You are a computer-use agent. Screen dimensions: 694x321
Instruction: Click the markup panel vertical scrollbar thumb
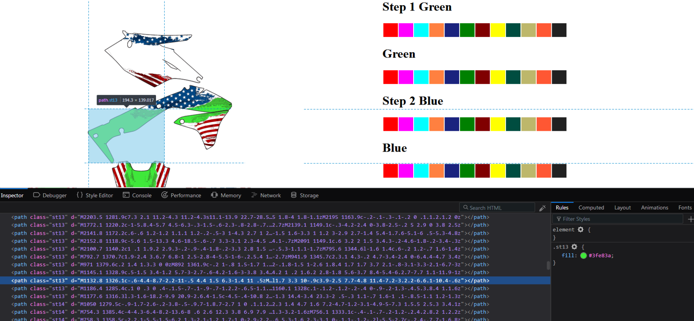pos(548,265)
